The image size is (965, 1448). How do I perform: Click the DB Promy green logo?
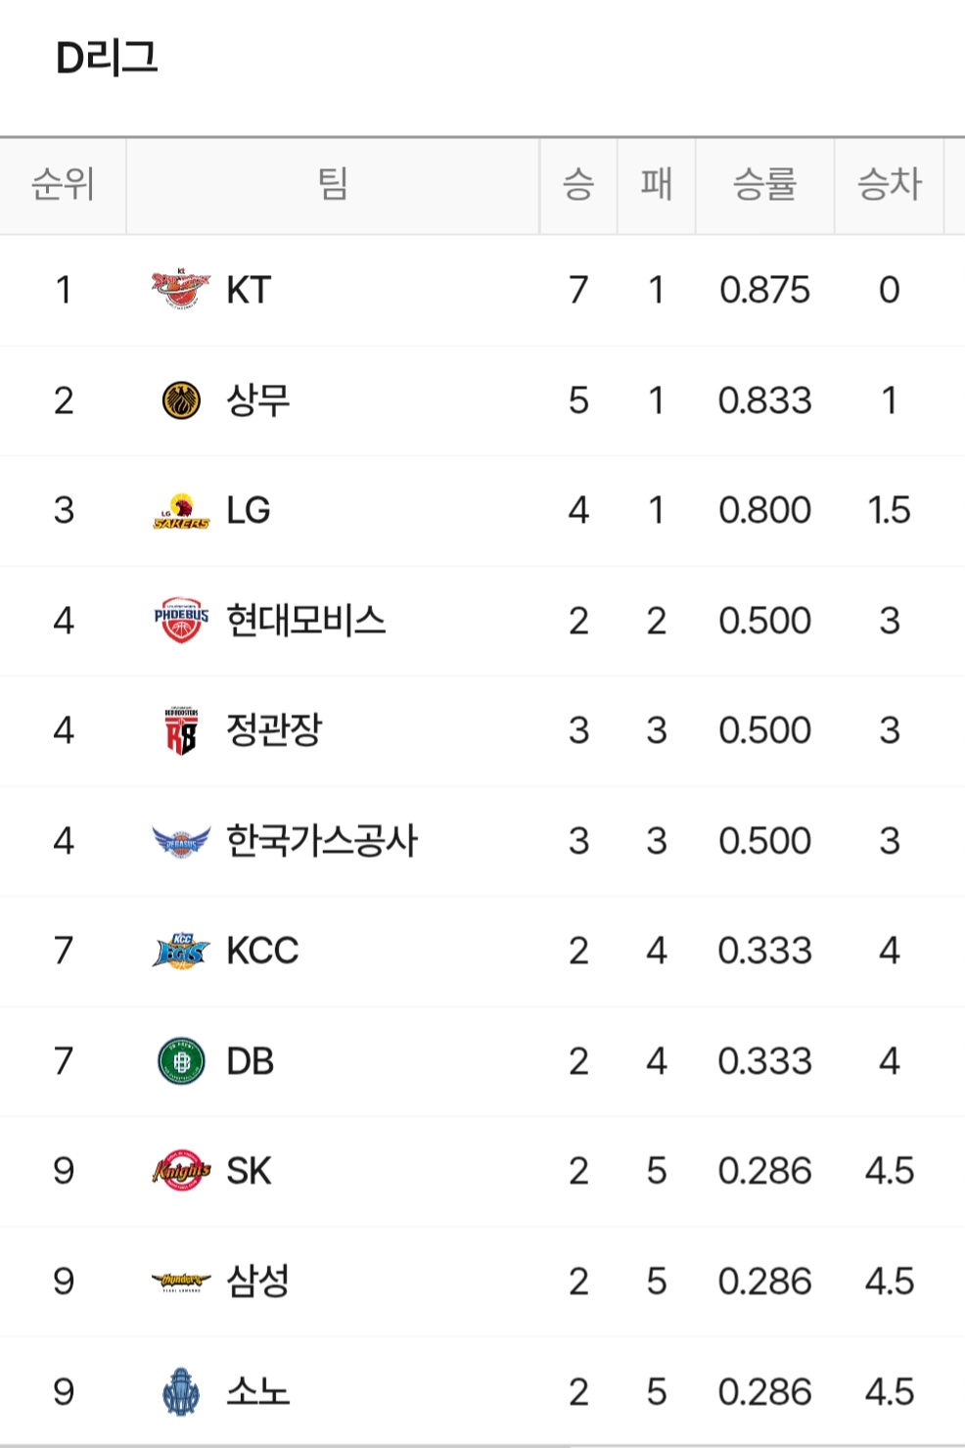tap(181, 1061)
